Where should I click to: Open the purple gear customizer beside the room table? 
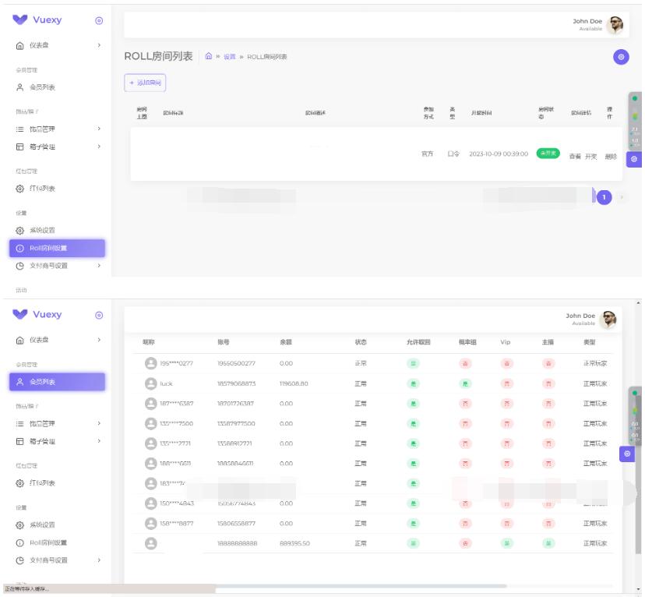click(x=633, y=158)
